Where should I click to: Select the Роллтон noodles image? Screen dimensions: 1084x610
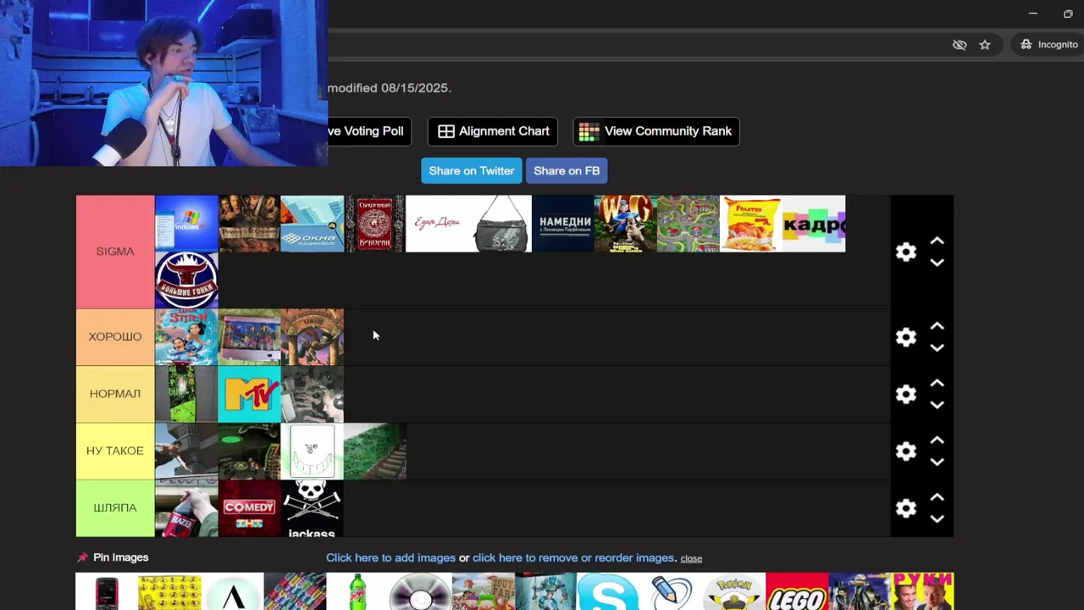(751, 224)
